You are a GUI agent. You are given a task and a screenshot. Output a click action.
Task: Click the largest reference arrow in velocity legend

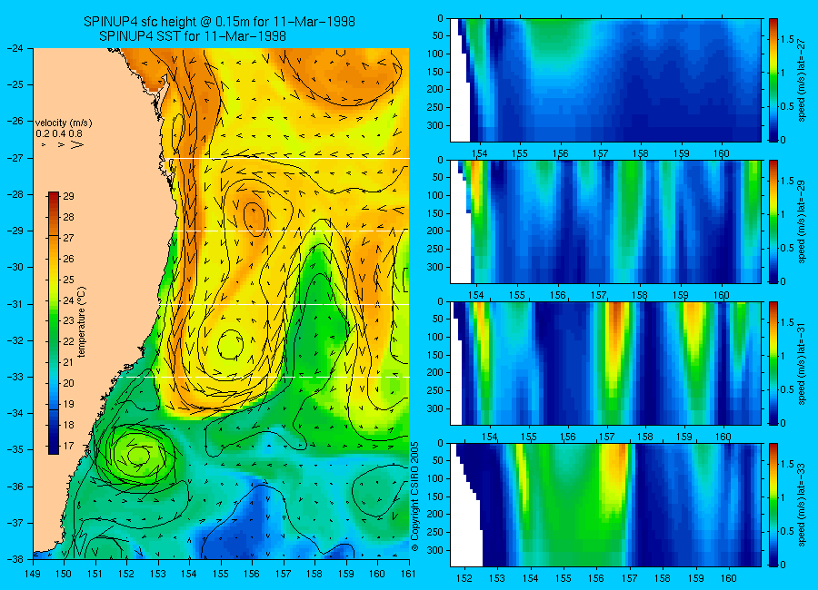77,144
